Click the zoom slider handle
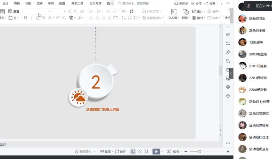The image size is (272, 159). [x=199, y=151]
